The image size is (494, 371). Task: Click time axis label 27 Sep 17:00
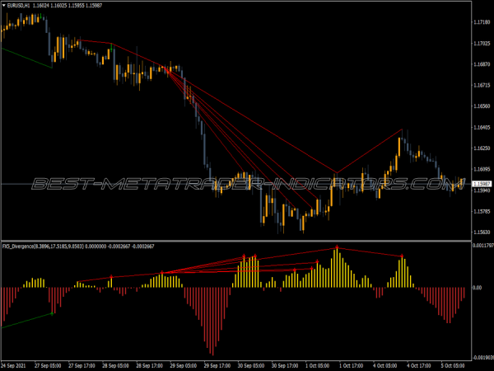tap(82, 366)
